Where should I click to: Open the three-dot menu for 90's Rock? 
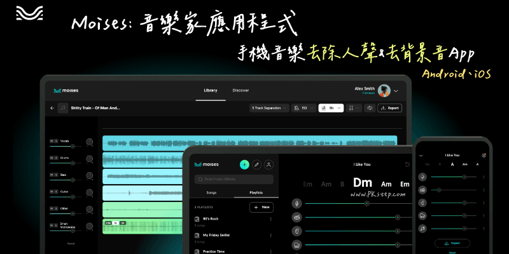tap(270, 219)
